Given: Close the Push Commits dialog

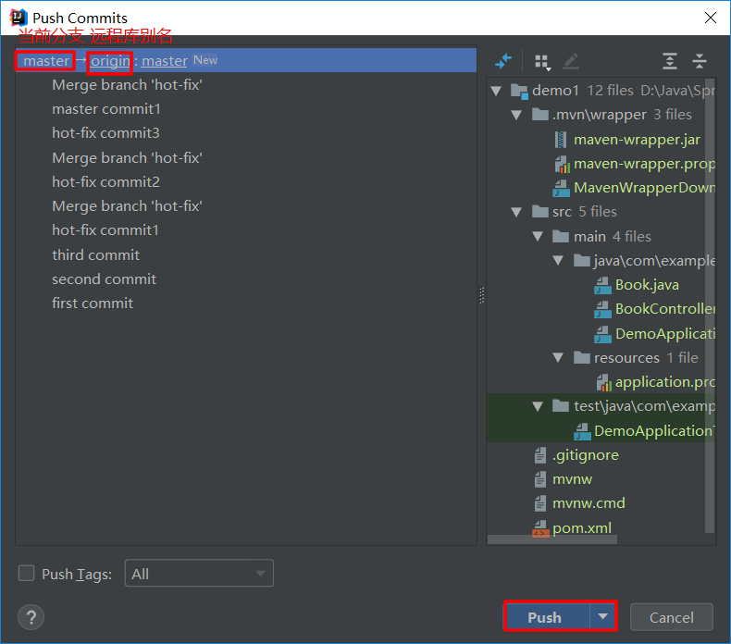Looking at the screenshot, I should tap(711, 18).
